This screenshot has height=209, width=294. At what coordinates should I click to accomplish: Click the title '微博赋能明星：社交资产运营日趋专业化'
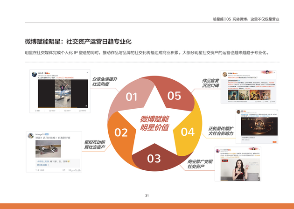(x=78, y=42)
